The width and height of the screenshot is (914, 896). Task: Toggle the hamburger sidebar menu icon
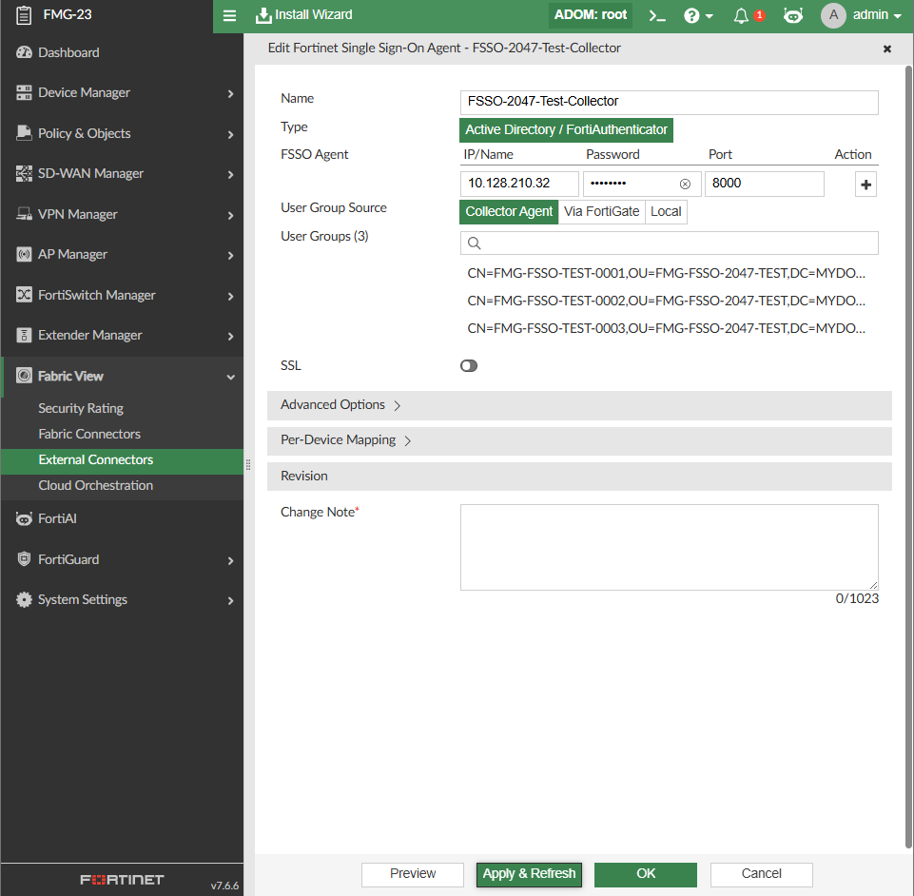229,15
